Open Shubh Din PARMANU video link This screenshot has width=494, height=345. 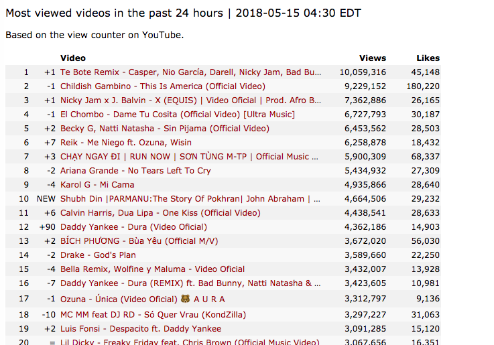tap(190, 199)
